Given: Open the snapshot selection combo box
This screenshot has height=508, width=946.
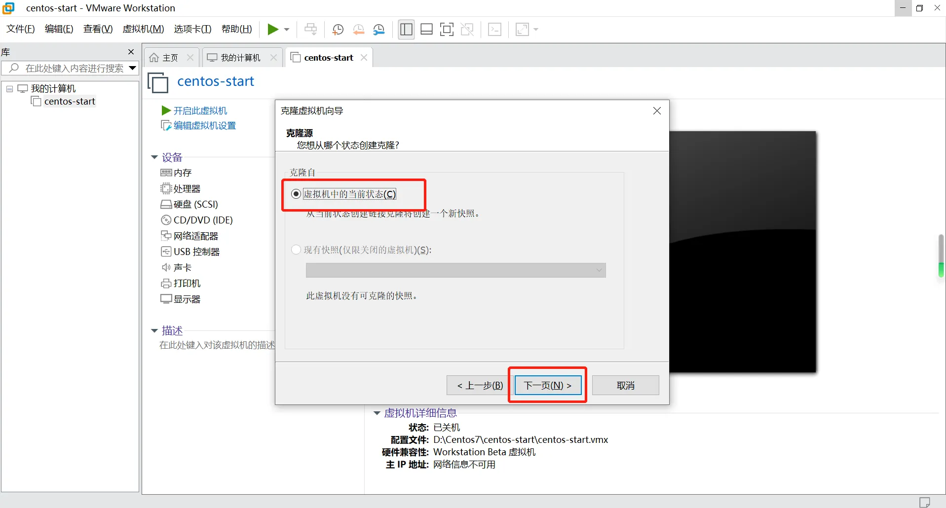Looking at the screenshot, I should tap(456, 270).
